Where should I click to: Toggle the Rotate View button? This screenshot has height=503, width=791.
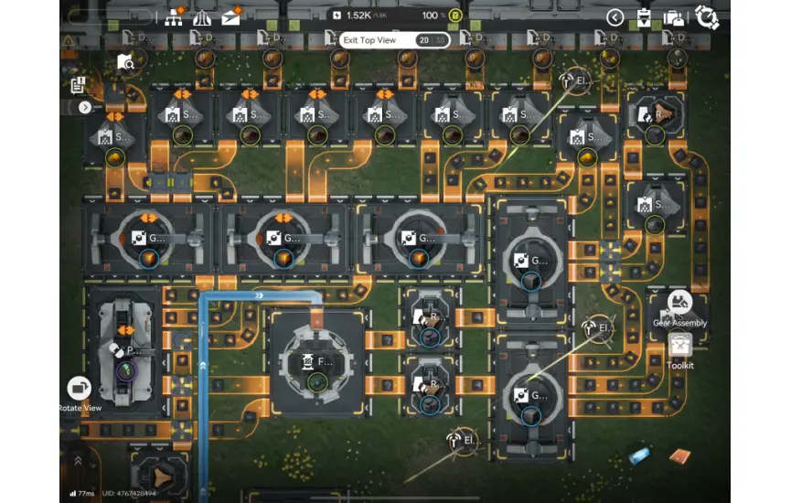pyautogui.click(x=80, y=389)
